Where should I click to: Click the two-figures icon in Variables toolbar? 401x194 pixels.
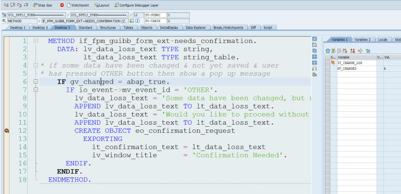[353, 51]
